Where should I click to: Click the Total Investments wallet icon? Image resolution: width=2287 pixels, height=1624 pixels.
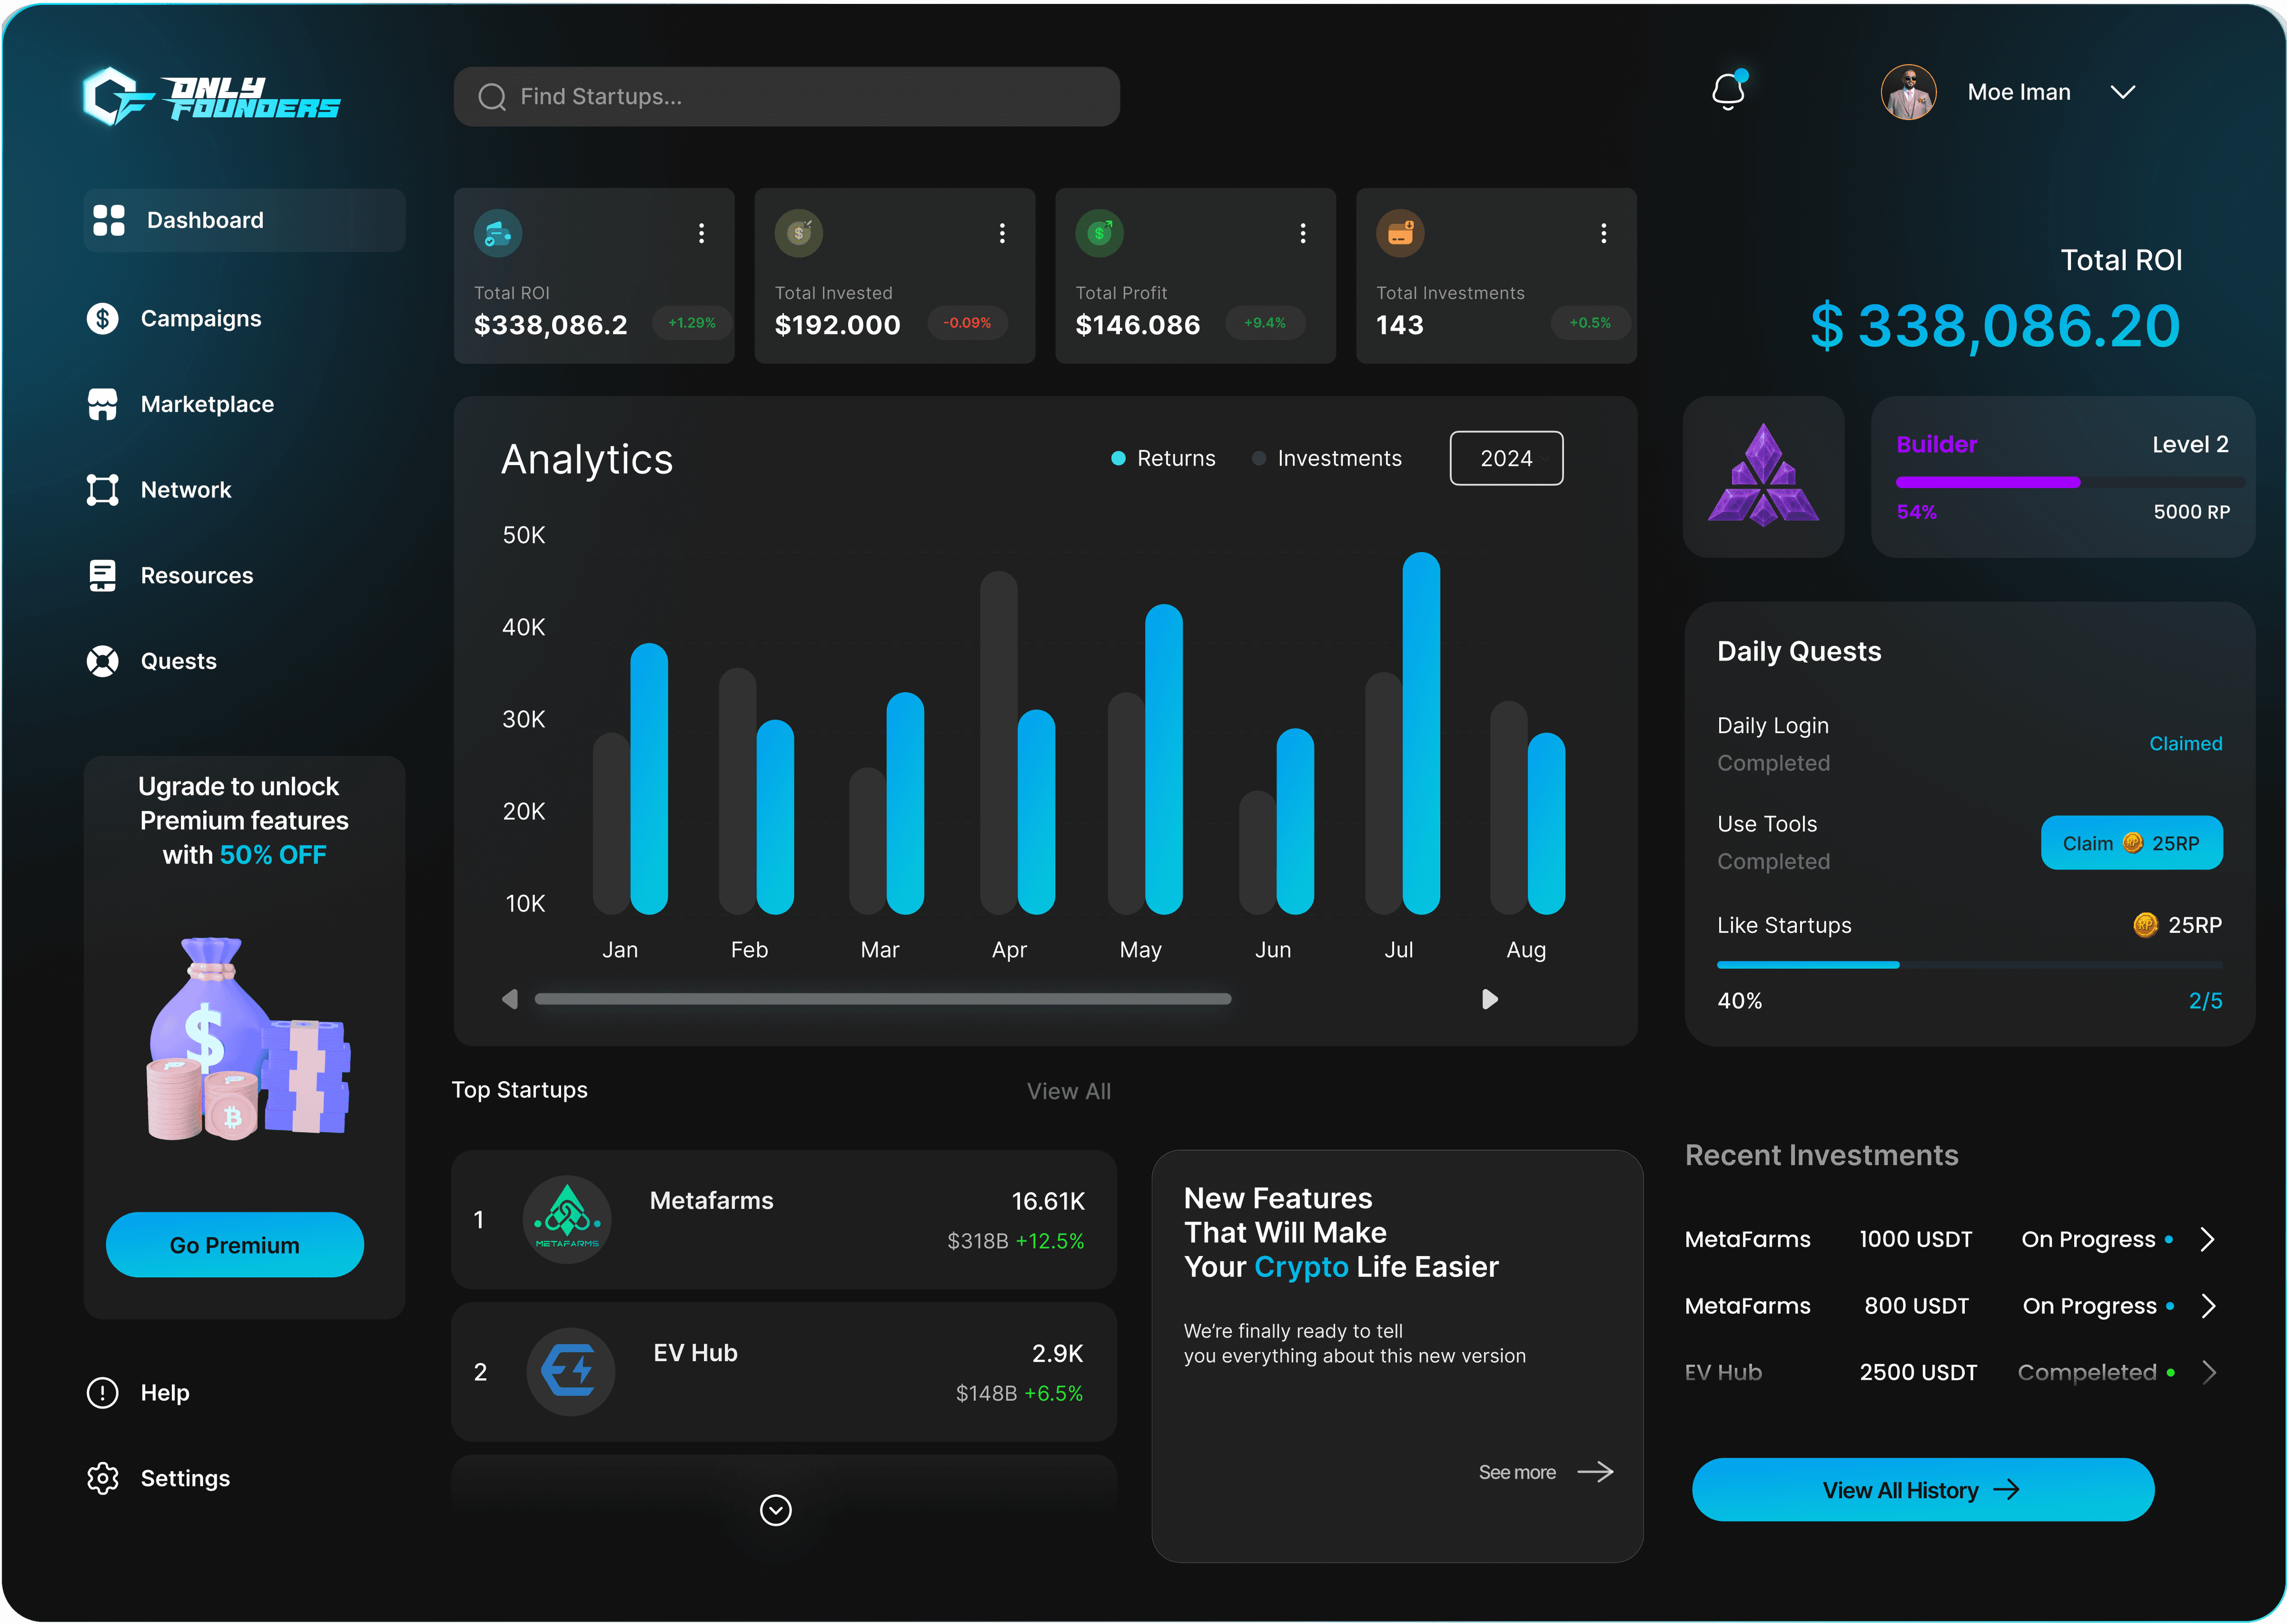coord(1400,233)
